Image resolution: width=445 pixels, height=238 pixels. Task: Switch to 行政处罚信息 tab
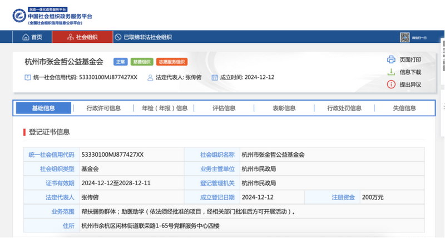tap(344, 108)
